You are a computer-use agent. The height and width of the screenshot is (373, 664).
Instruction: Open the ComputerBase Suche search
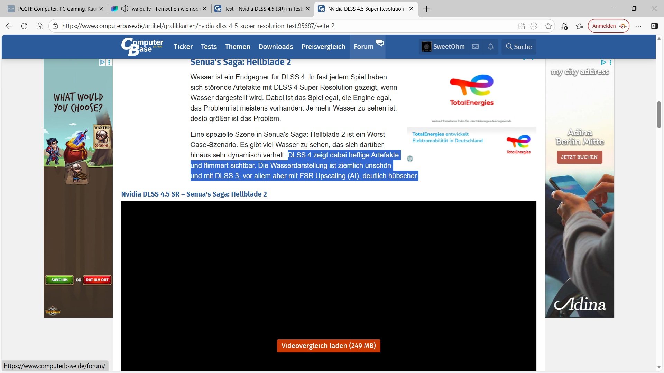pos(518,47)
